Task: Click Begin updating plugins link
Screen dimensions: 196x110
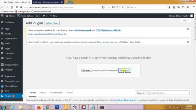Action: (x=39, y=34)
